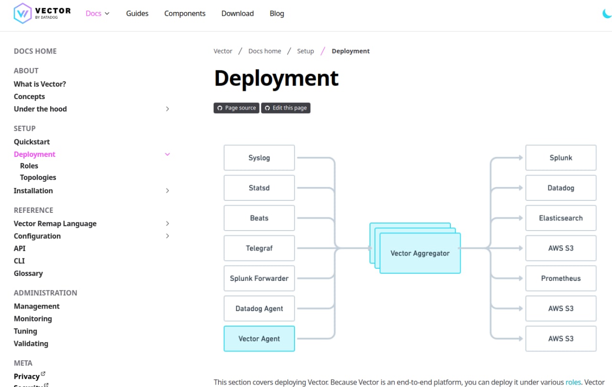Expand the Under the hood chevron

(167, 109)
